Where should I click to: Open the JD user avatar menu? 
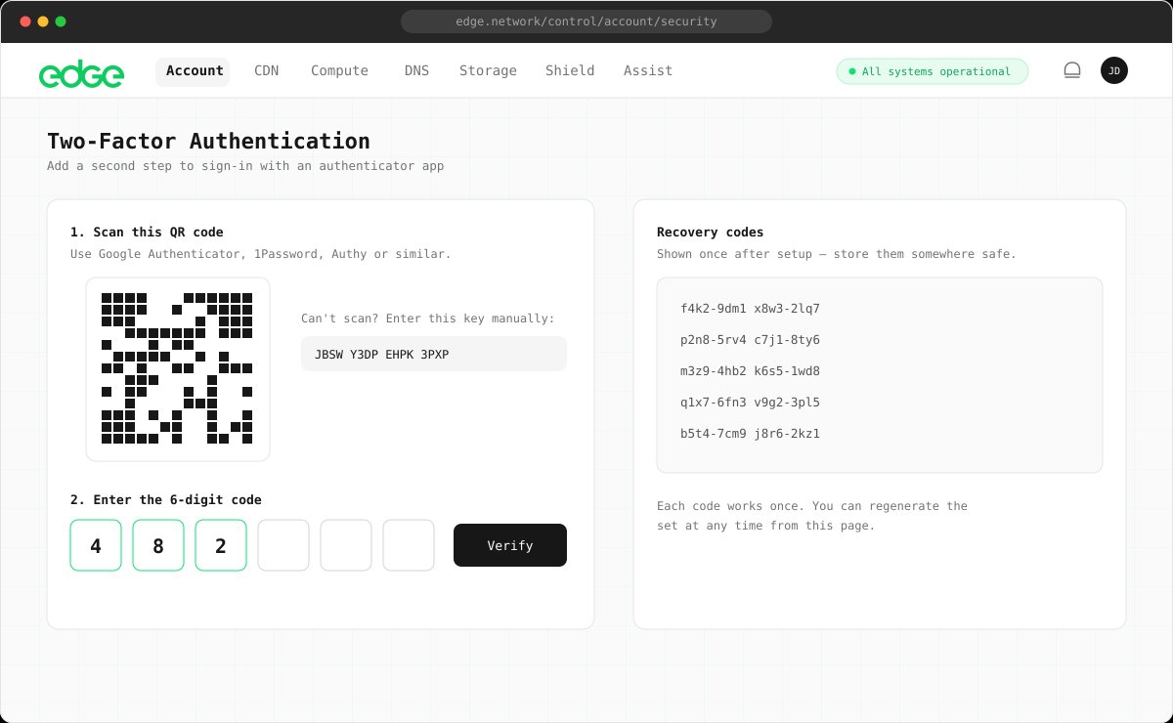coord(1114,70)
